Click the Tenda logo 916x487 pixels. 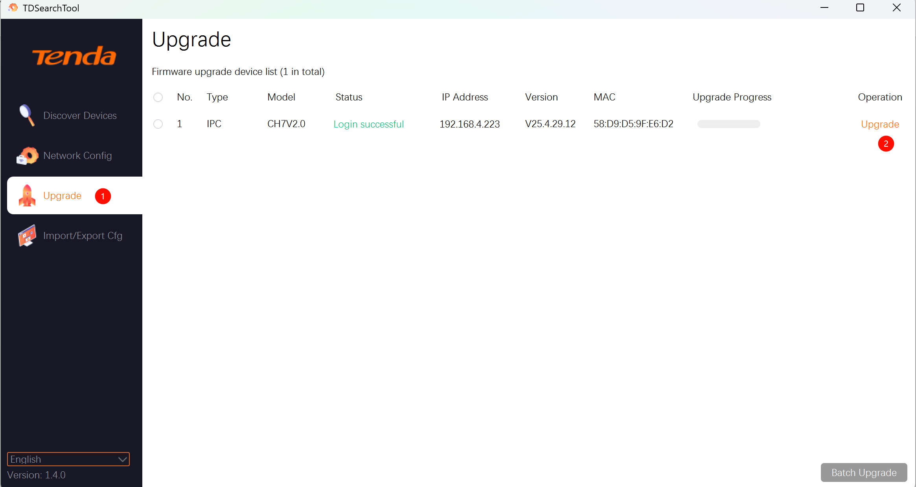(74, 57)
